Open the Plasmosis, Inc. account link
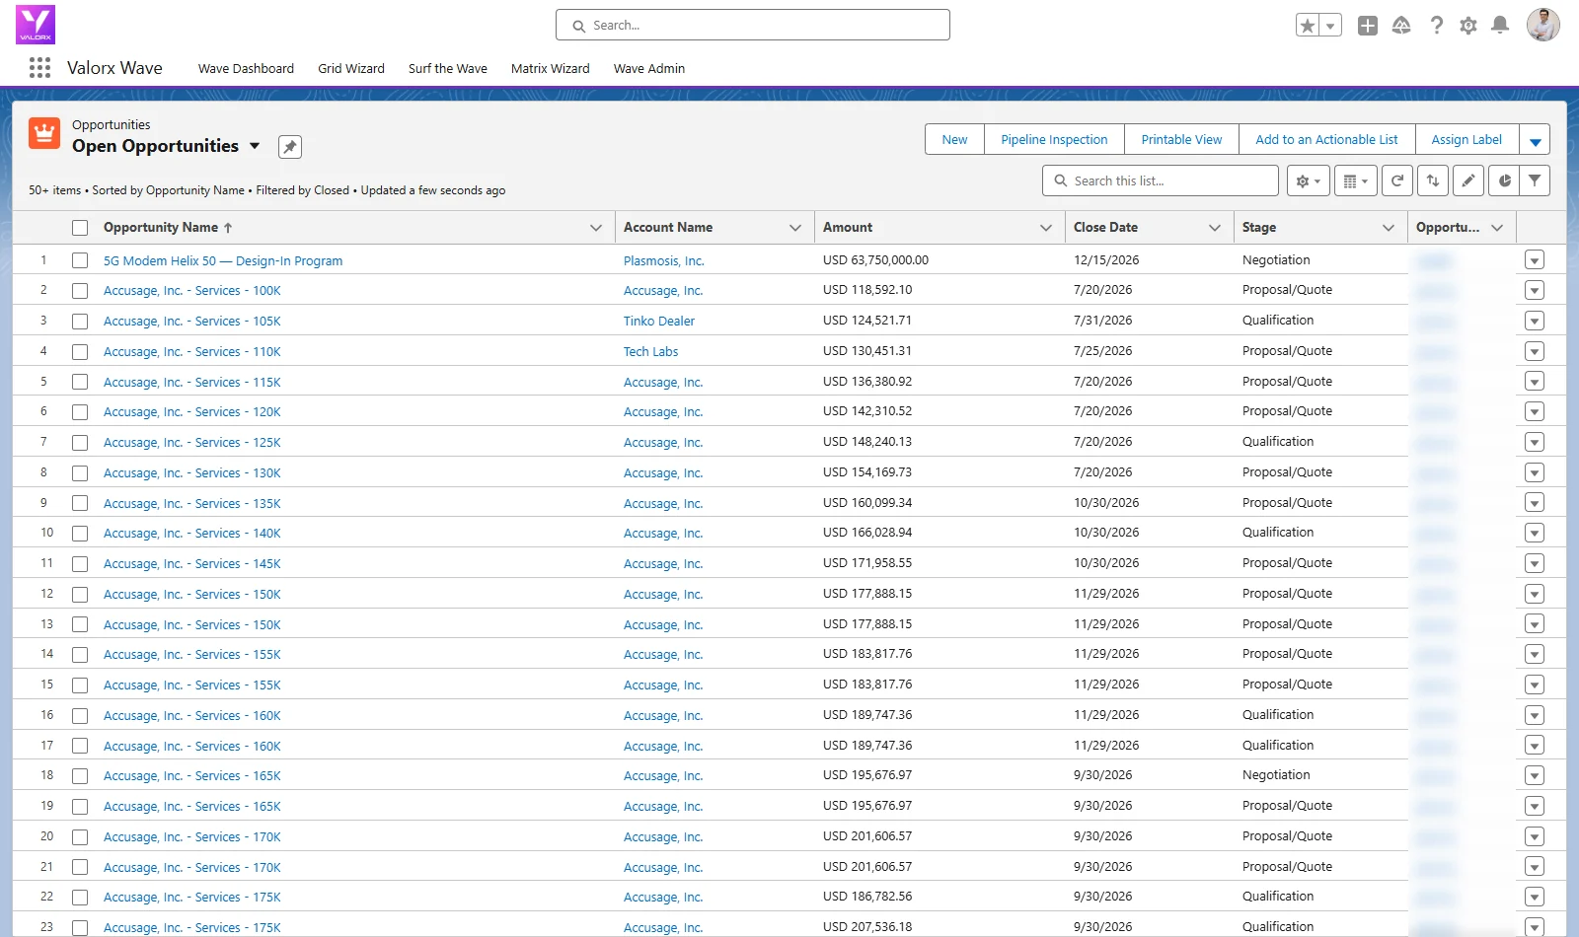This screenshot has width=1579, height=937. [x=664, y=261]
